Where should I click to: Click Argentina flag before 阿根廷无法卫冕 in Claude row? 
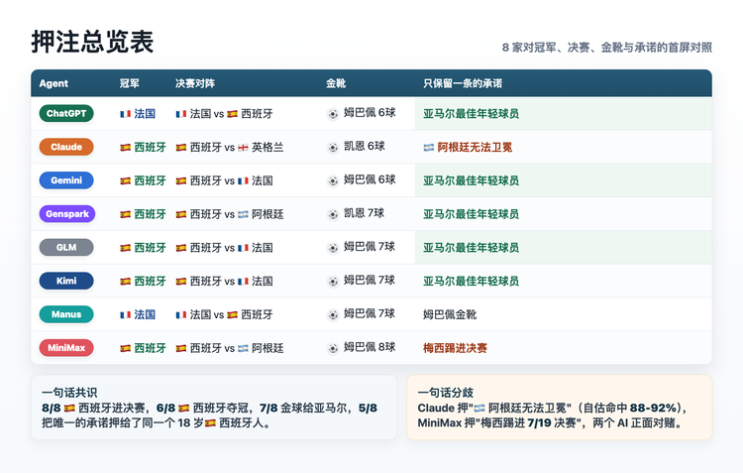[429, 148]
